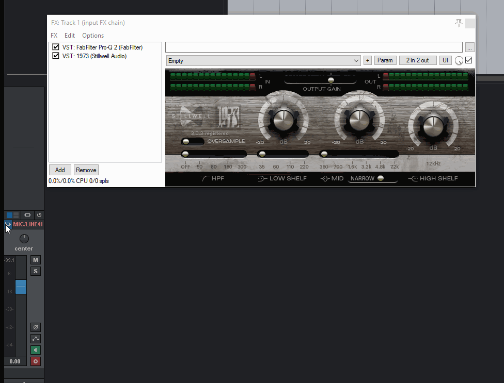Pin the FX chain window on top
The width and height of the screenshot is (504, 383).
pyautogui.click(x=459, y=23)
